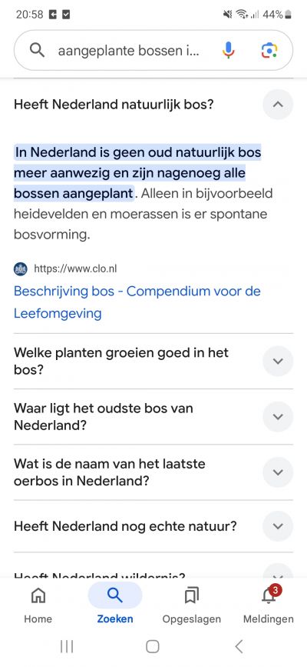Expand question about laatste oerbos in Nederland

point(278,472)
